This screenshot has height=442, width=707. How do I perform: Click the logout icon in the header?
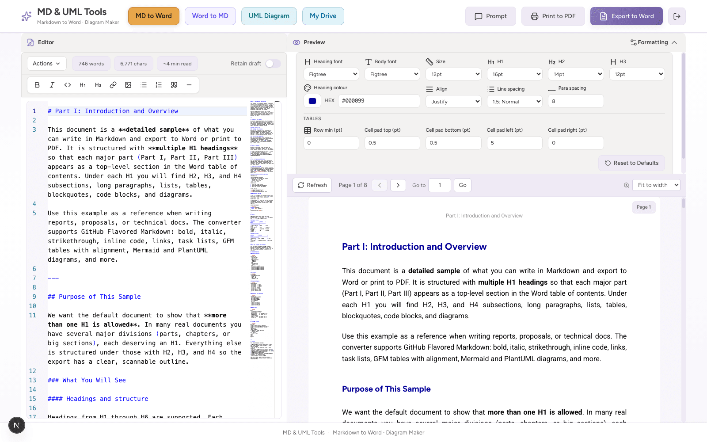point(677,16)
